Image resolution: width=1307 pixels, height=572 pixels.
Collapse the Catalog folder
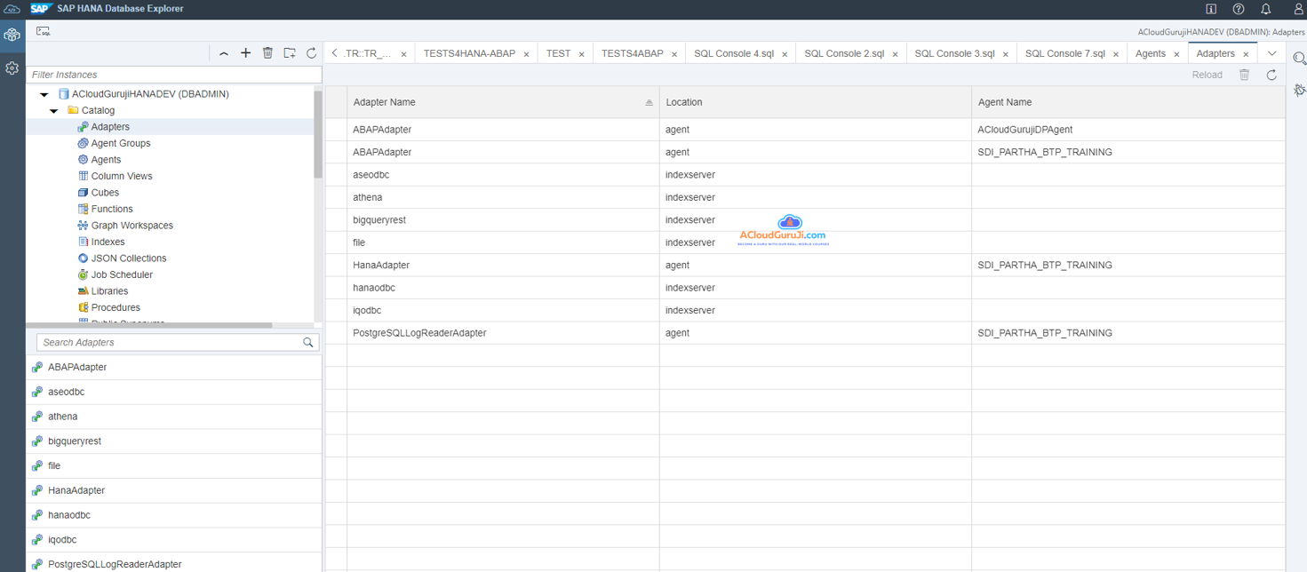coord(54,111)
